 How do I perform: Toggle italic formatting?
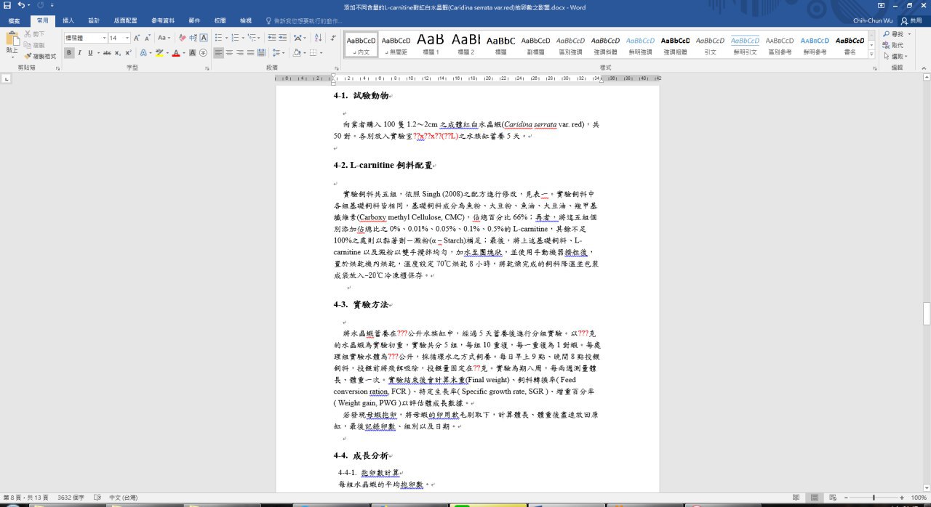80,53
